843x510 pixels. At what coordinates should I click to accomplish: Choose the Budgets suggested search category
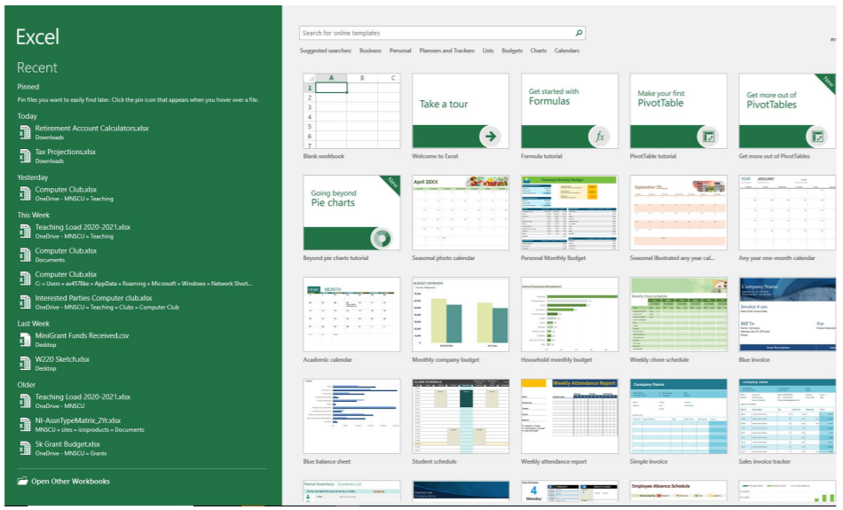(x=512, y=51)
